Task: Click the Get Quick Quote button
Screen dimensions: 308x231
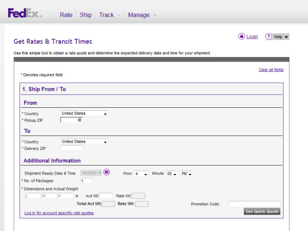Action: pyautogui.click(x=262, y=211)
